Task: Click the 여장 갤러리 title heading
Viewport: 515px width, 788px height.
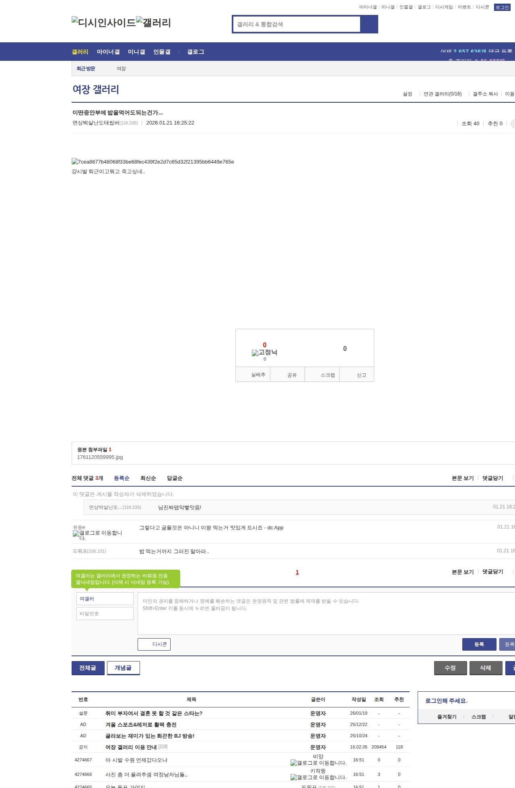Action: pyautogui.click(x=96, y=89)
